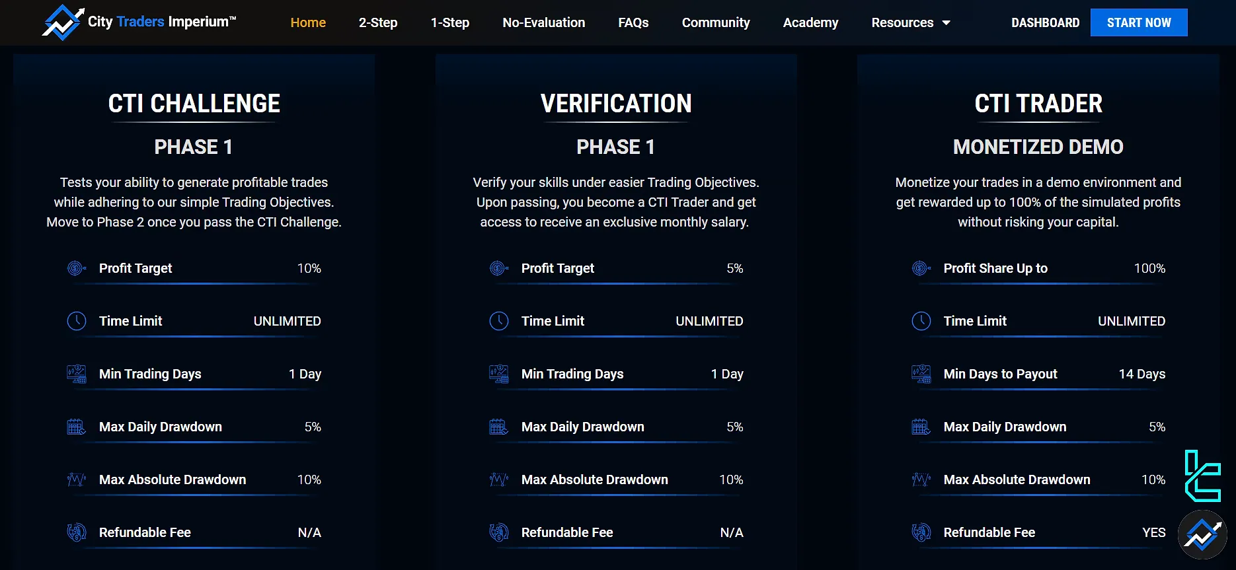Go to the Home page
The image size is (1236, 570).
tap(308, 22)
